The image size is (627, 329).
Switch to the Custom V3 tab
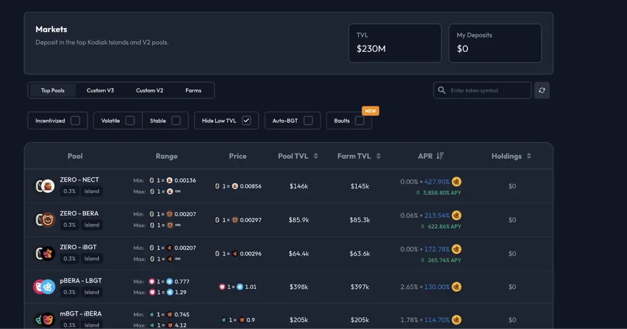click(x=100, y=91)
